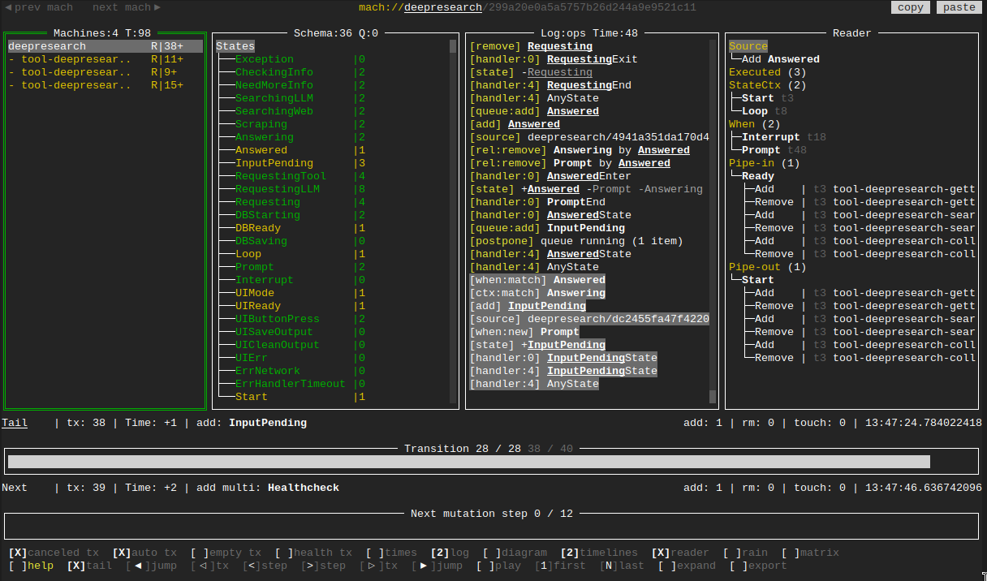This screenshot has width=987, height=581.
Task: Select child machine with R|15+ status
Action: click(x=106, y=85)
